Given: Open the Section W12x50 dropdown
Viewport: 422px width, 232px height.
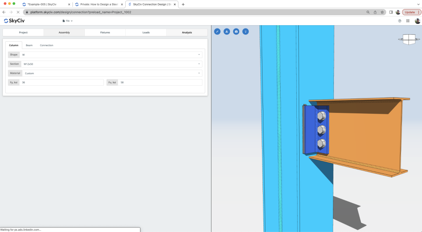Looking at the screenshot, I should pyautogui.click(x=111, y=64).
